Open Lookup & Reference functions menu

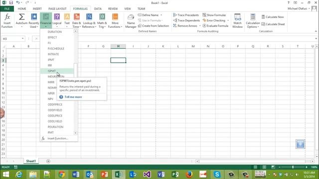pyautogui.click(x=89, y=20)
